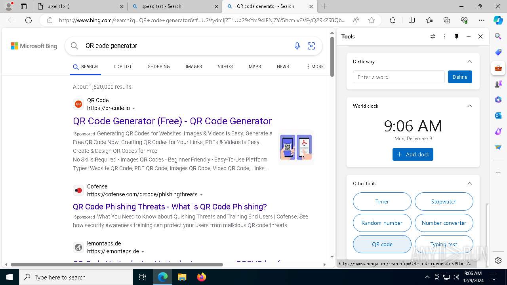Open the tab actions menu icon

[24, 6]
